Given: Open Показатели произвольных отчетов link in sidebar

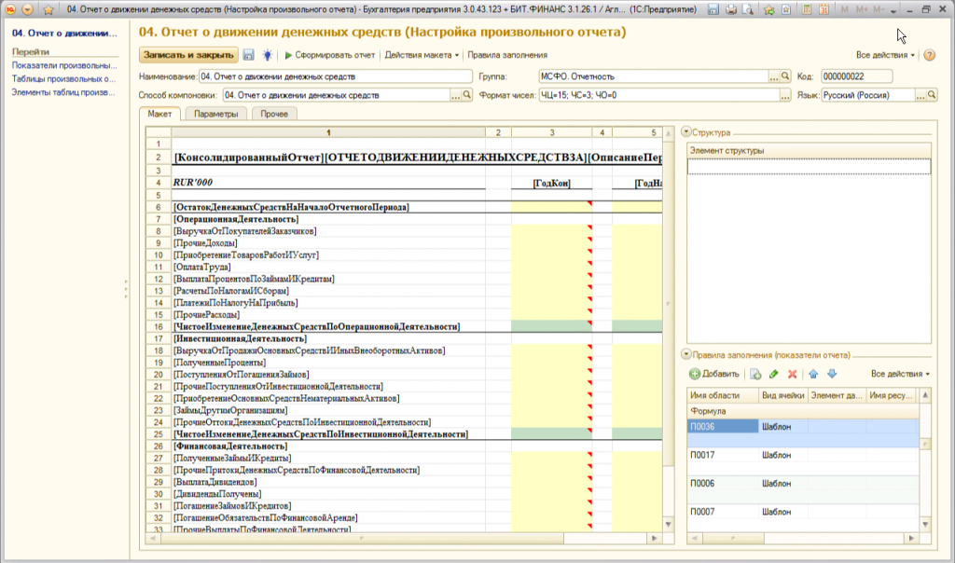Looking at the screenshot, I should pyautogui.click(x=64, y=66).
